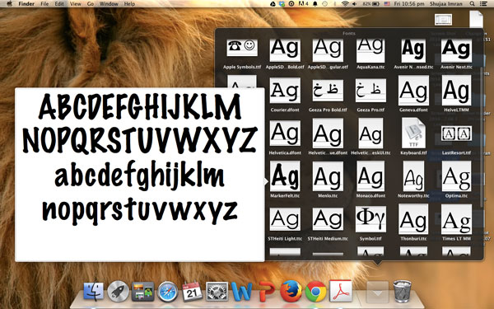Launch blue W Writer app in Dock
This screenshot has width=494, height=309.
[x=241, y=292]
